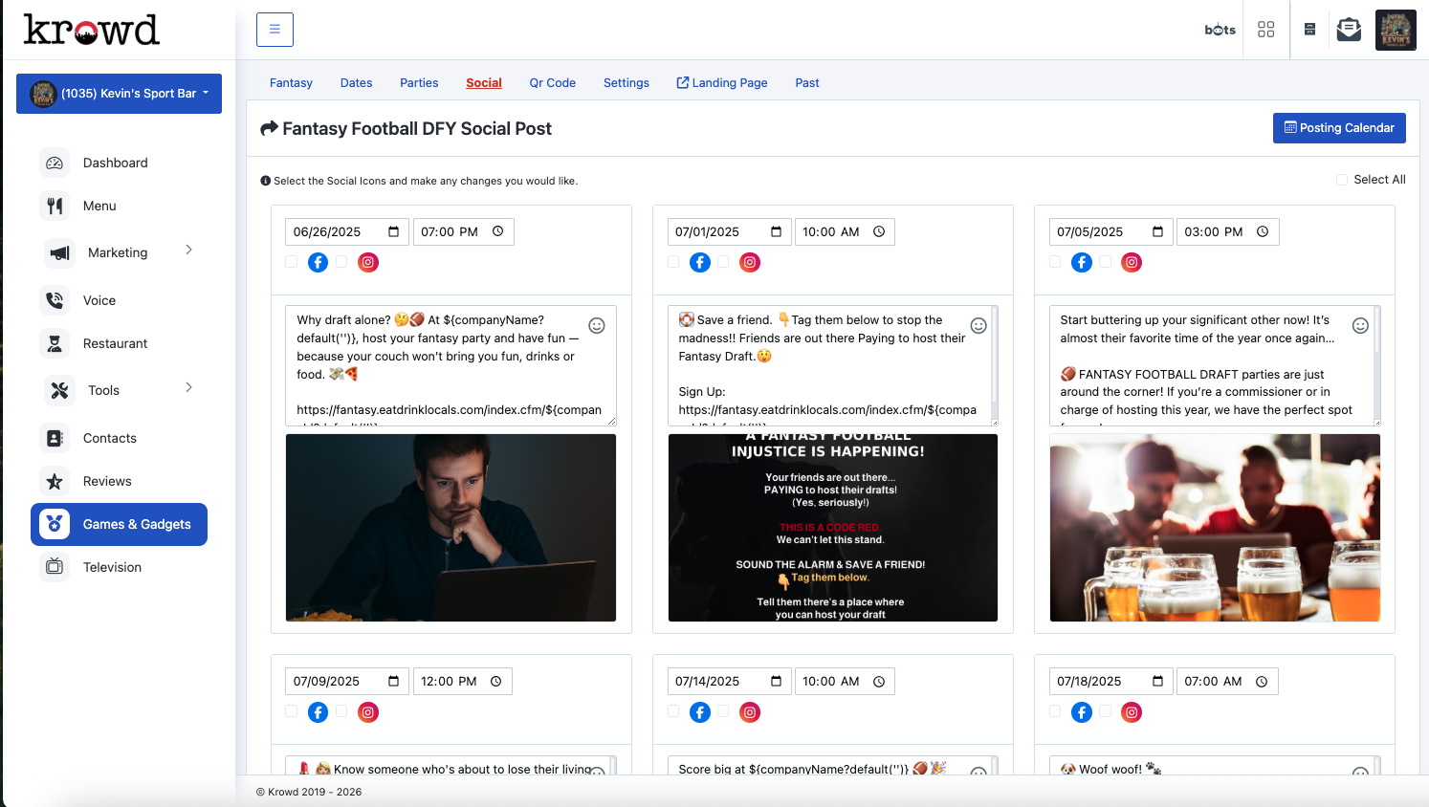Open the mail inbox icon
This screenshot has width=1429, height=807.
click(x=1349, y=30)
